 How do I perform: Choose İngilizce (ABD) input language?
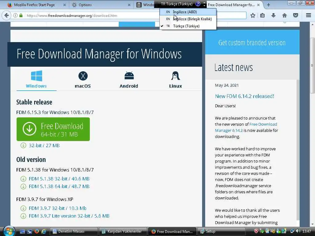(x=188, y=12)
